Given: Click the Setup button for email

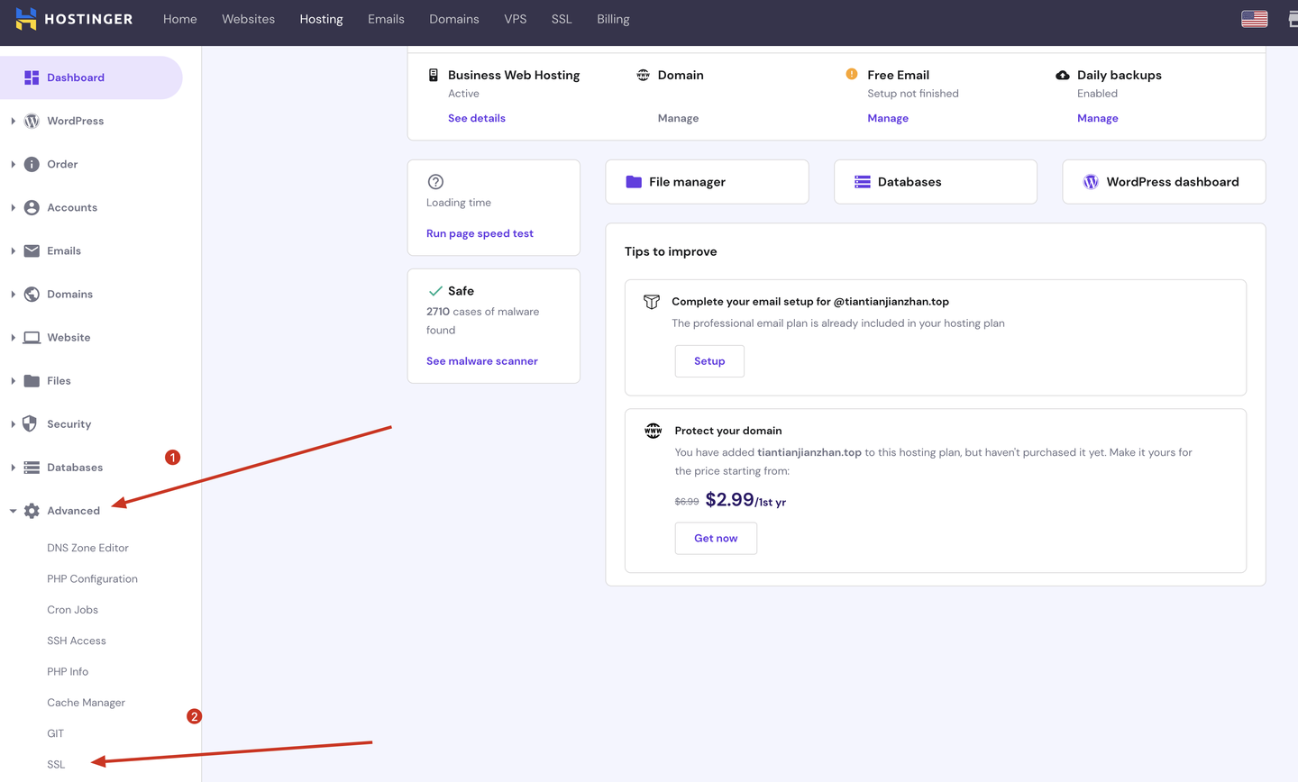Looking at the screenshot, I should click(x=709, y=361).
